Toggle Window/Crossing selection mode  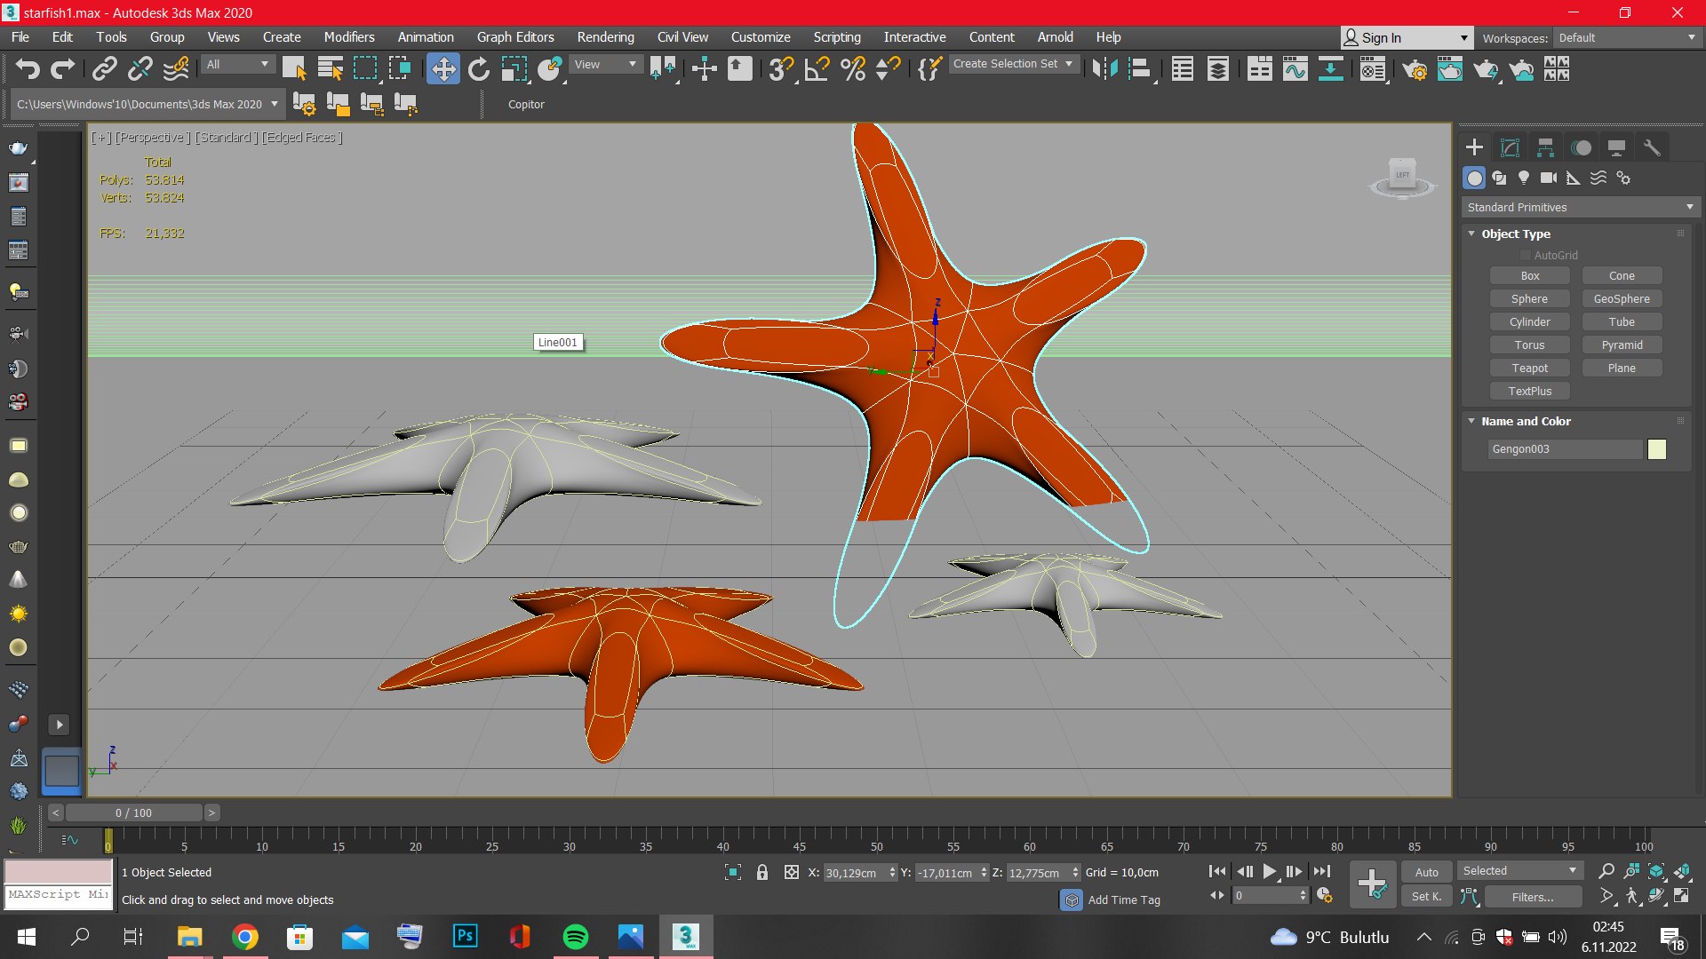(400, 68)
